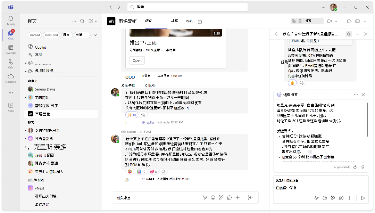Open the pane layout icon in header
This screenshot has width=375, height=213.
(x=358, y=21)
